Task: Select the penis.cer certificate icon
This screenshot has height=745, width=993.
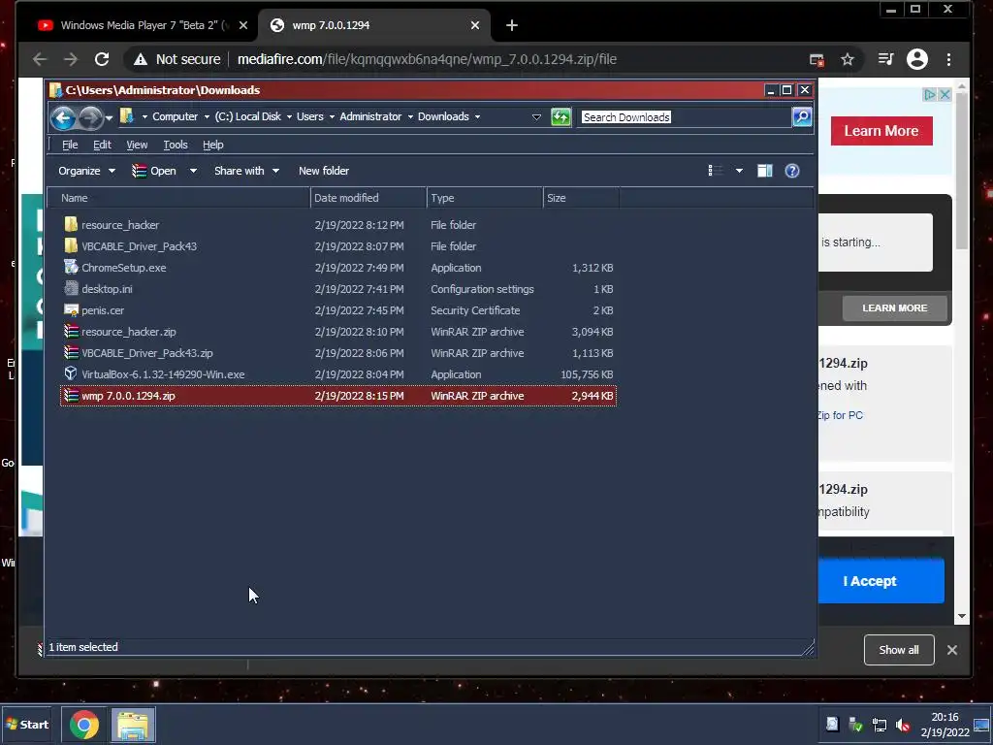Action: click(71, 310)
